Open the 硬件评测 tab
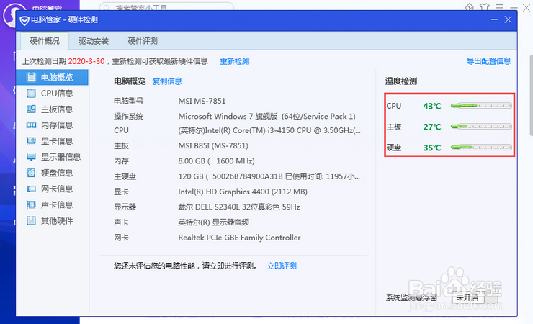The image size is (533, 324). coord(143,41)
